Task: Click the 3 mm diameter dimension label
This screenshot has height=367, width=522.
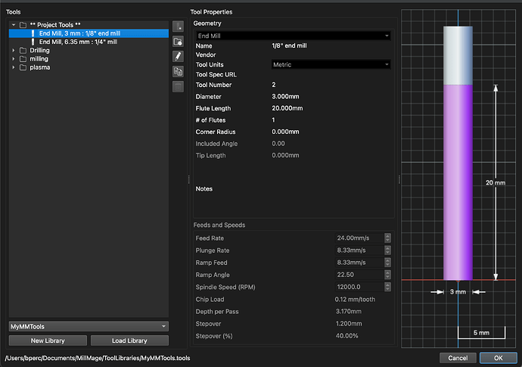Action: click(x=458, y=292)
